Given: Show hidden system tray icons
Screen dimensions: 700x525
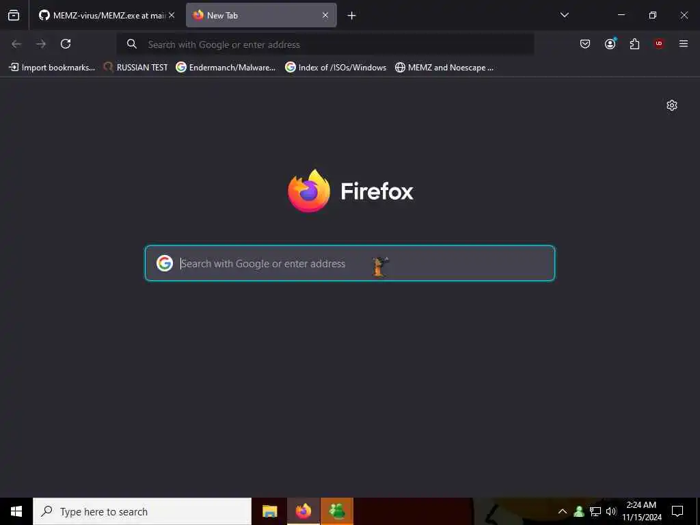Looking at the screenshot, I should pos(563,511).
